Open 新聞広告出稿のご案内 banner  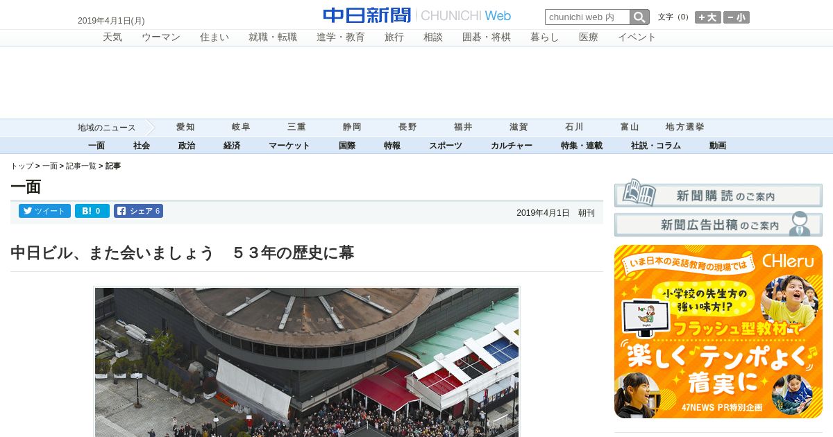pyautogui.click(x=718, y=224)
